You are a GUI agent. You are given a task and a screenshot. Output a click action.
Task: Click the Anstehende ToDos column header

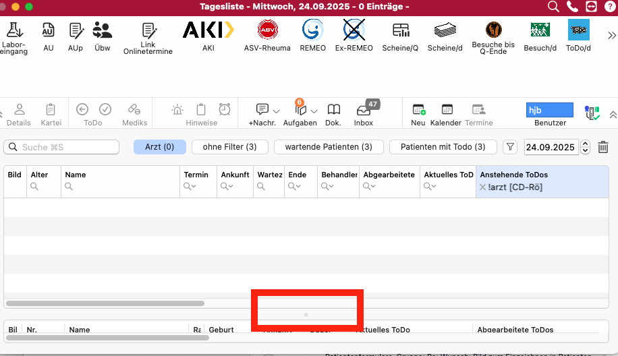[514, 175]
